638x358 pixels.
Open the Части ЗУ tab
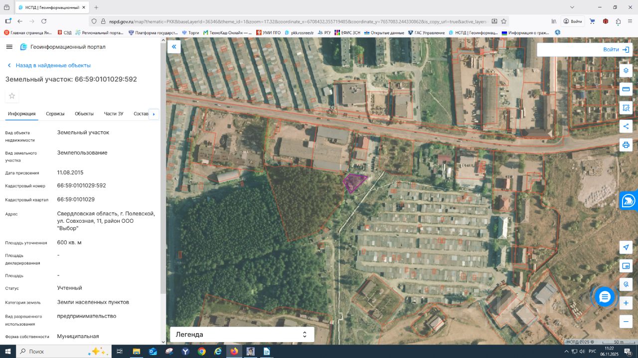[114, 114]
